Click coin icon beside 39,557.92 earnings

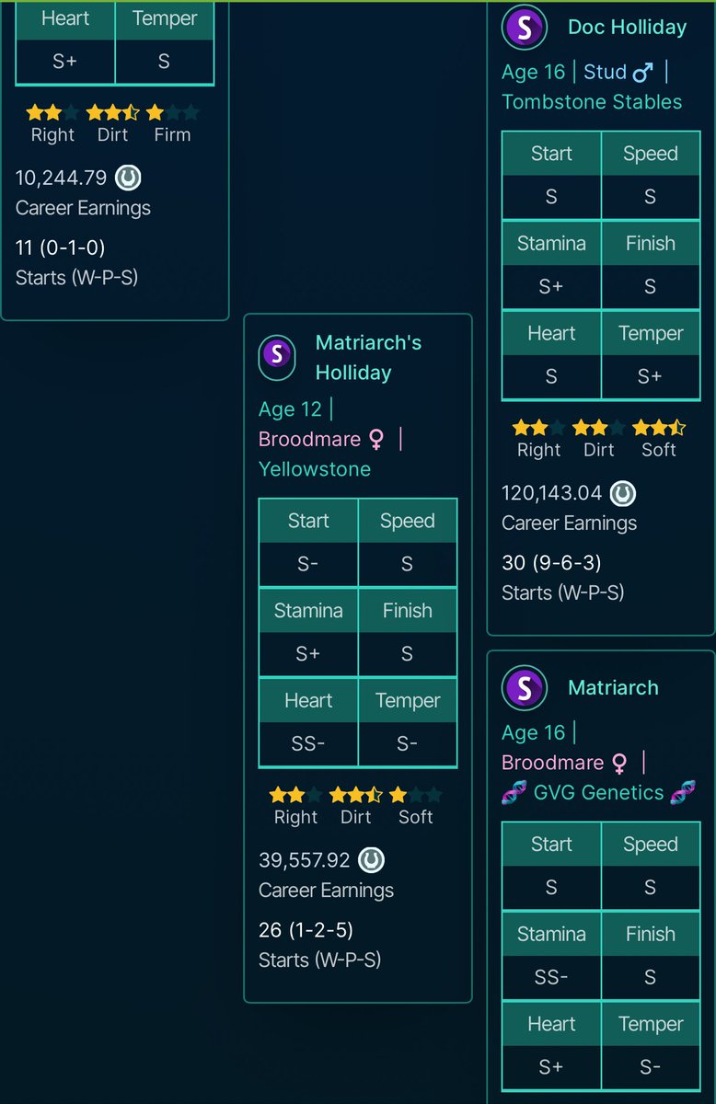click(x=370, y=860)
